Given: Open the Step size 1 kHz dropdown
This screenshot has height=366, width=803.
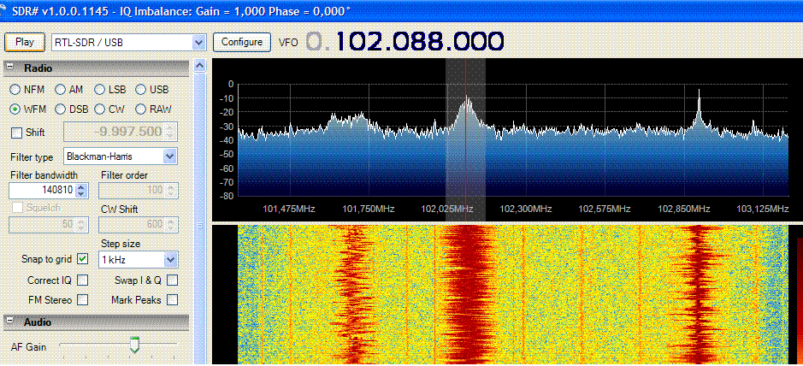Looking at the screenshot, I should (x=169, y=259).
